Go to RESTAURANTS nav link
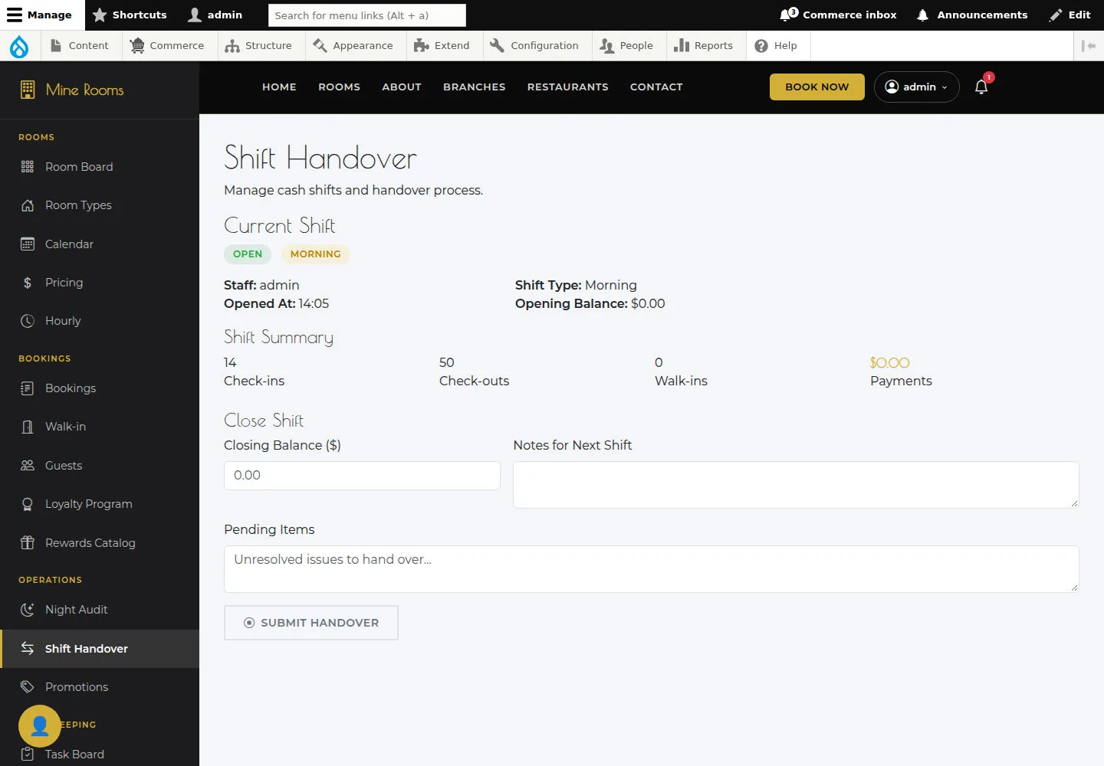 [567, 87]
